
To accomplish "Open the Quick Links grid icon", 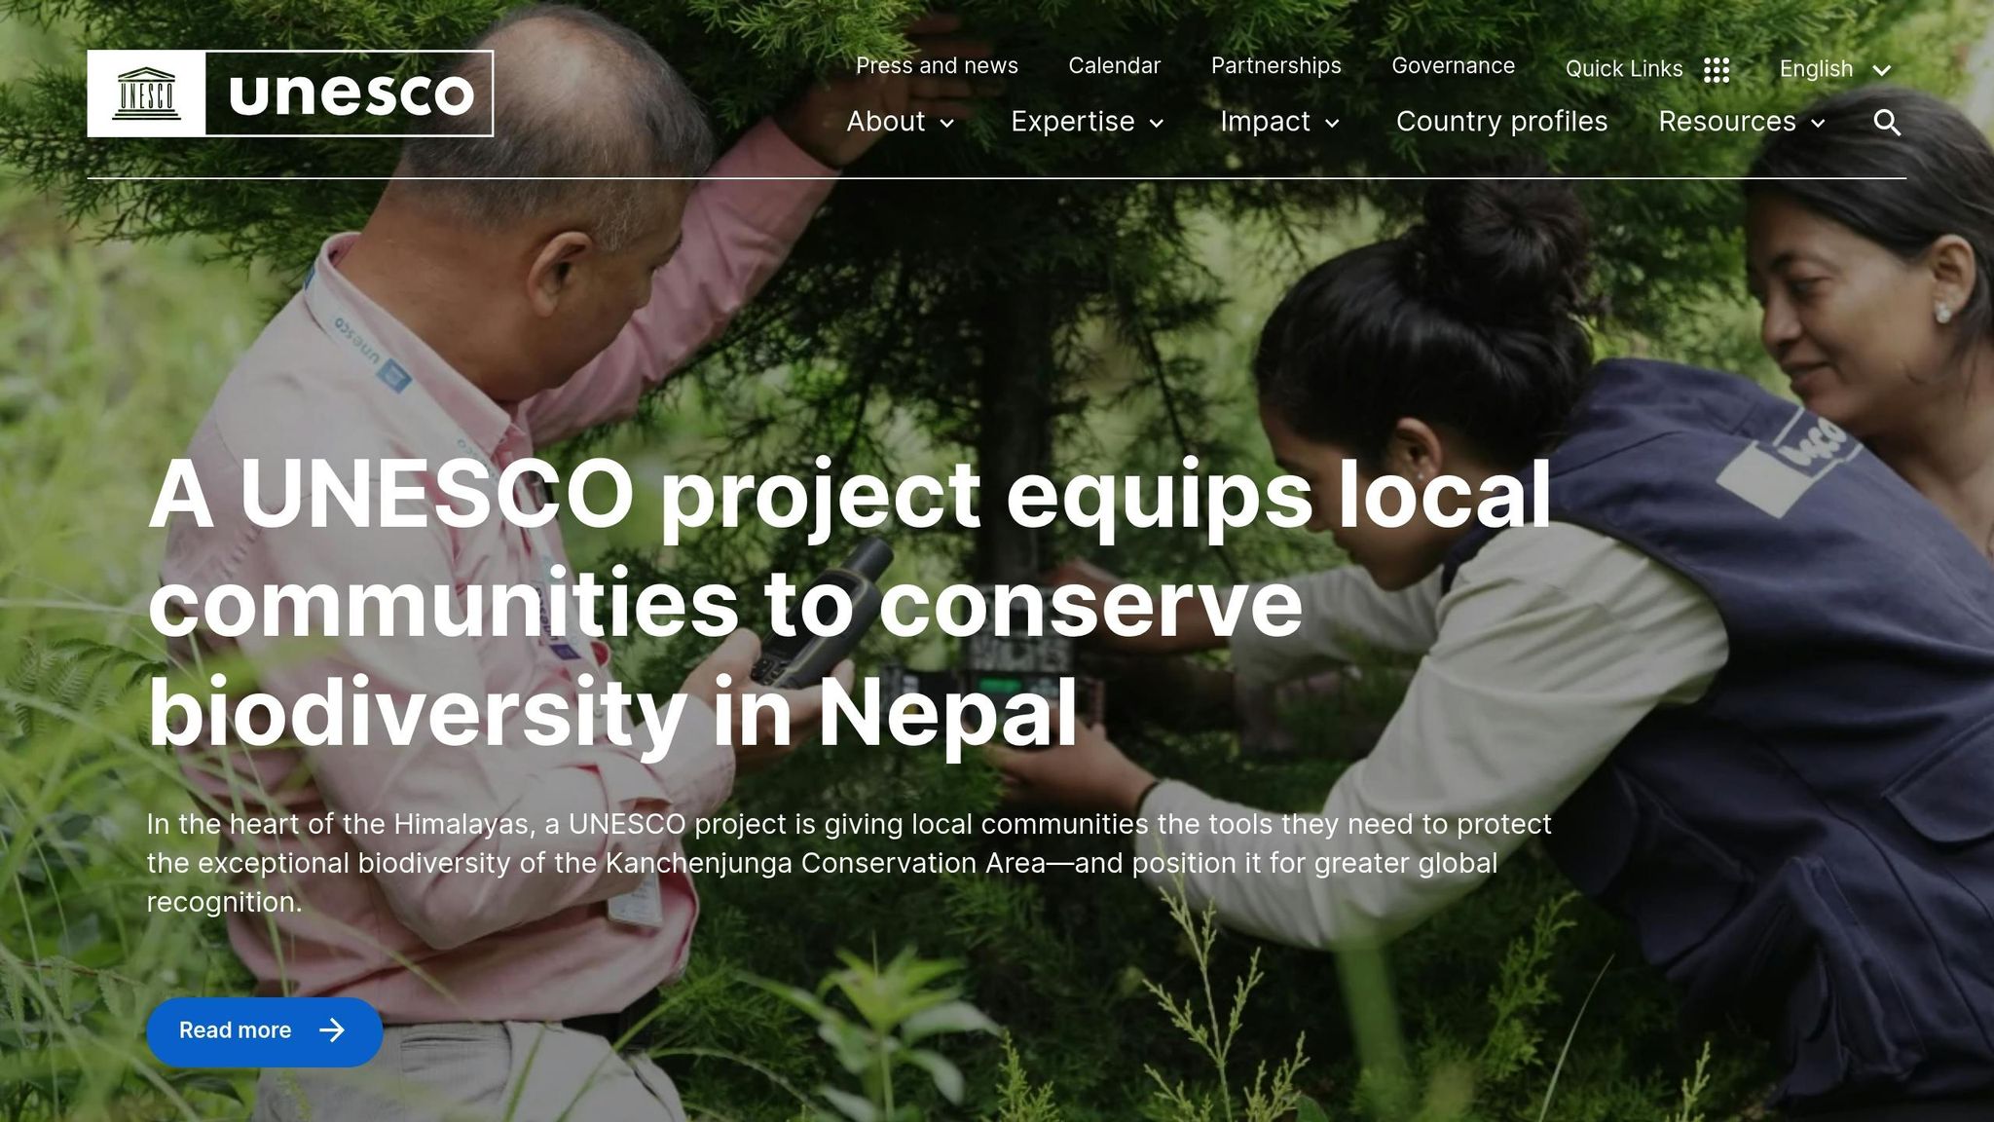I will [1717, 69].
